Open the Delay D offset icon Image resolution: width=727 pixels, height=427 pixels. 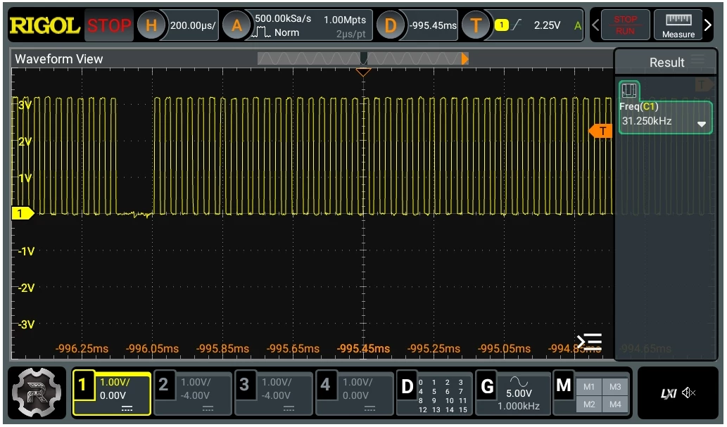click(x=391, y=25)
